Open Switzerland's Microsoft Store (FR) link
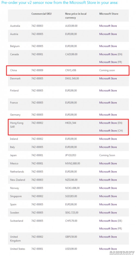 point(111,229)
